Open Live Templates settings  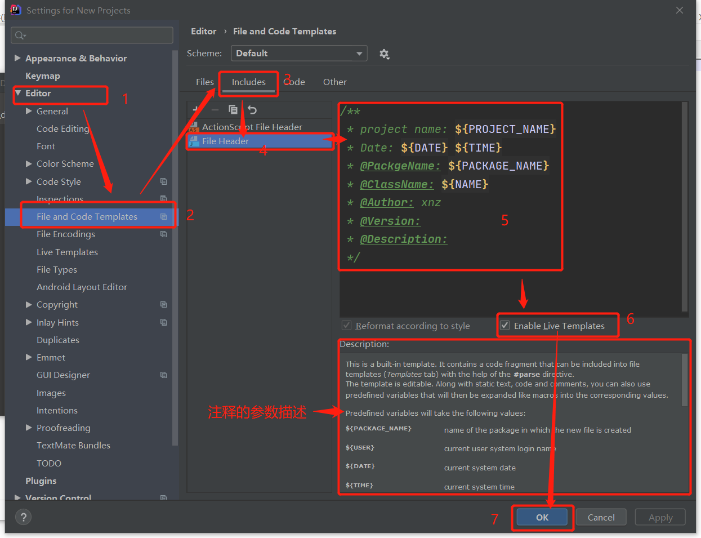pyautogui.click(x=67, y=252)
